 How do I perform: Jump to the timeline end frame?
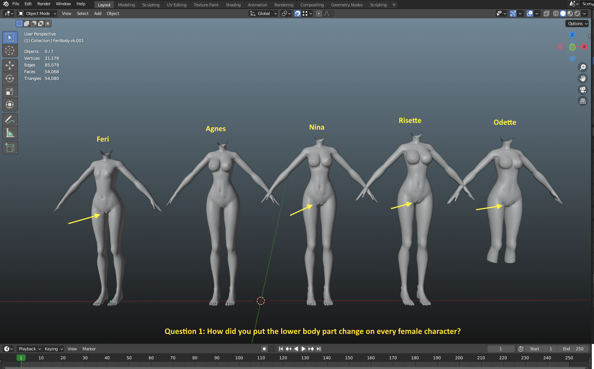[x=318, y=349]
